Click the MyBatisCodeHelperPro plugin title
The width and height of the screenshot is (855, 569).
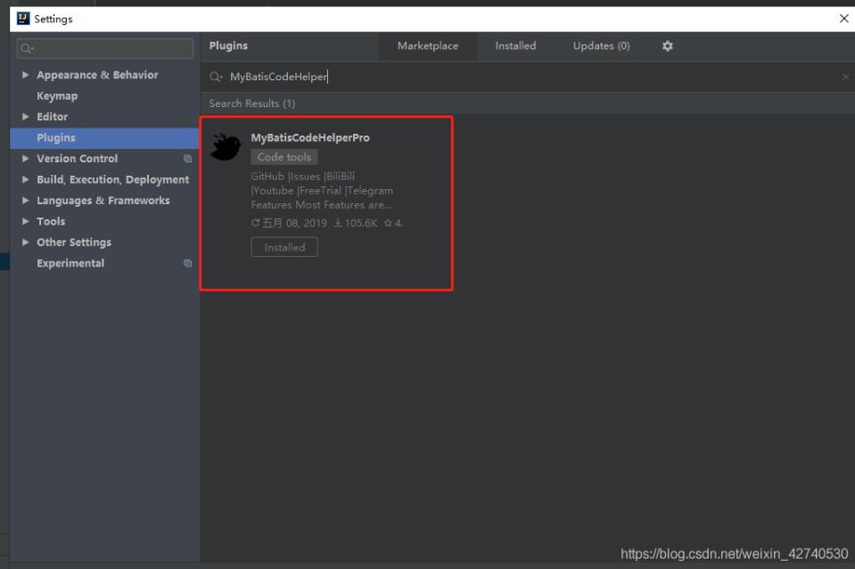310,138
